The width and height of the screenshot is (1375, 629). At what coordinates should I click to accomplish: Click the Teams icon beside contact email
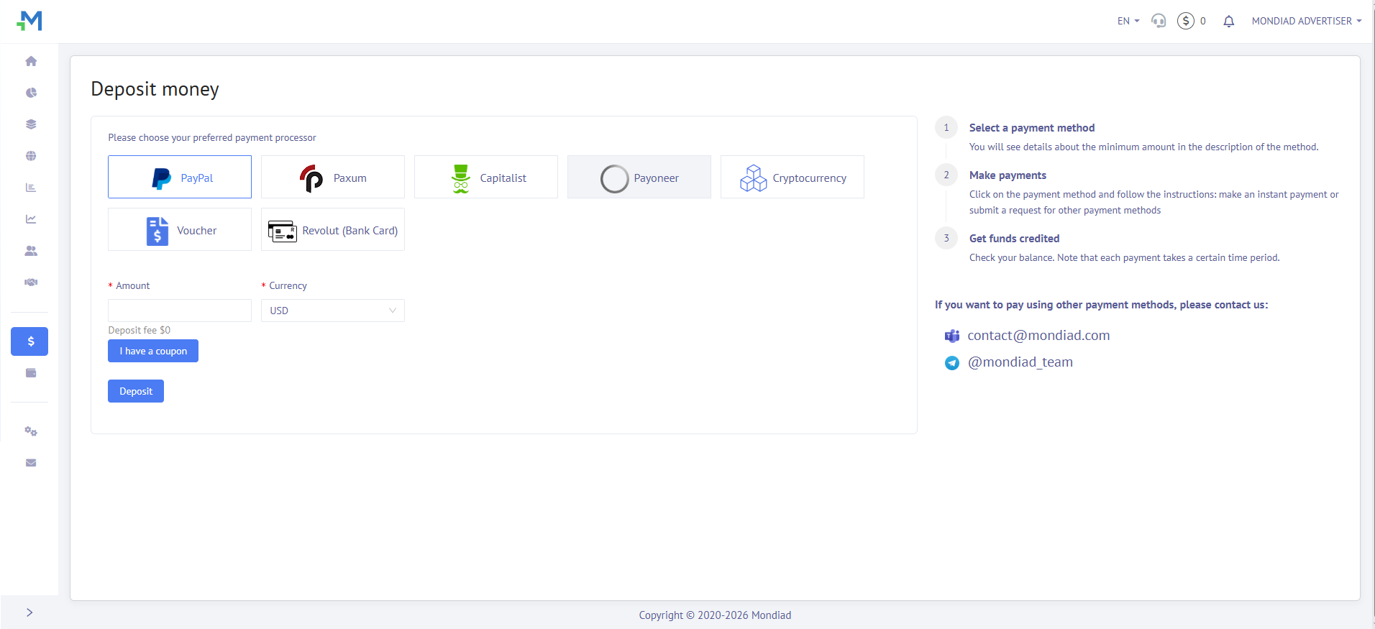pos(952,336)
